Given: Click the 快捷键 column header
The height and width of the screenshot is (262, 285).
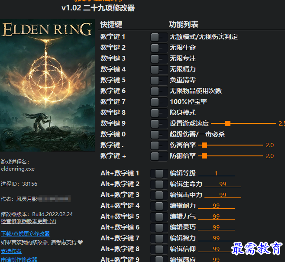Looking at the screenshot, I should click(111, 24).
